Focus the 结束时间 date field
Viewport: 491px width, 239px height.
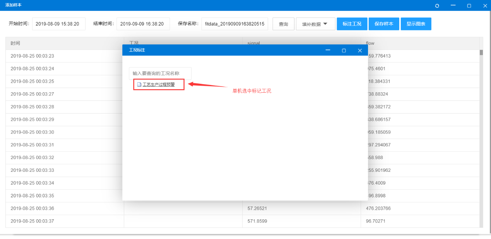(143, 24)
